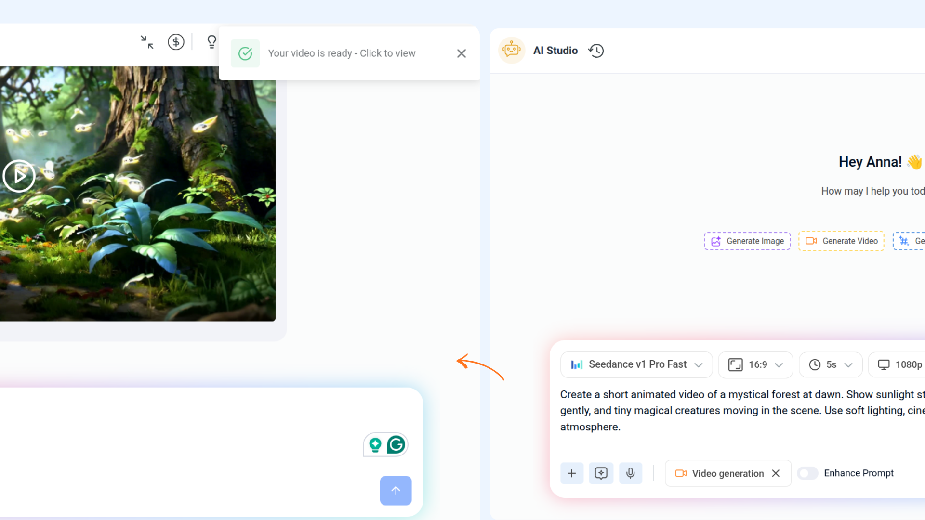Play the forest video preview
925x520 pixels.
tap(19, 176)
